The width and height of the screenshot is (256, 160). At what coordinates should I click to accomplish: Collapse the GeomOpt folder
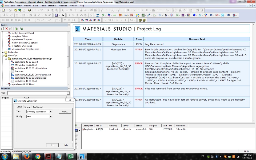point(3,55)
